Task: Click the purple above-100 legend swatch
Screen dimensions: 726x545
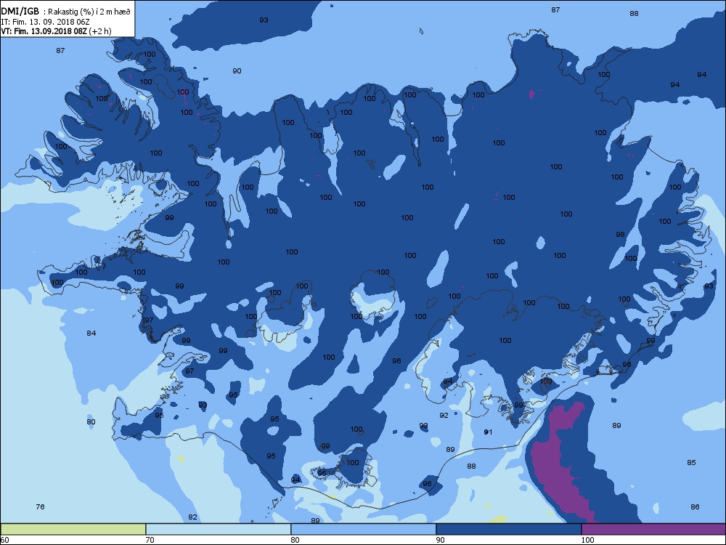Action: (x=653, y=529)
